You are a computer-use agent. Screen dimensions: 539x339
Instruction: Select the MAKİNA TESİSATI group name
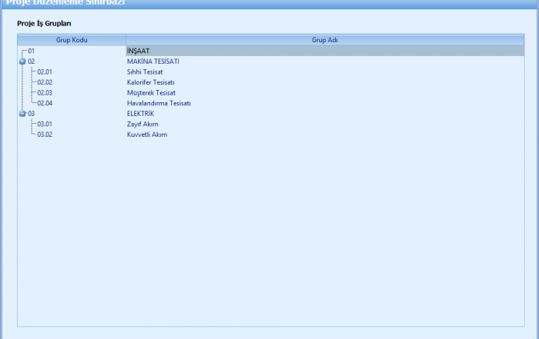tap(153, 61)
